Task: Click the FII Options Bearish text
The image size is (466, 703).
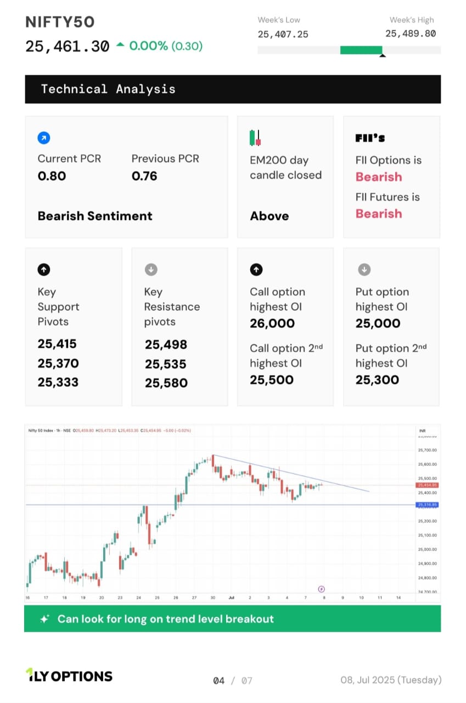Action: click(379, 177)
